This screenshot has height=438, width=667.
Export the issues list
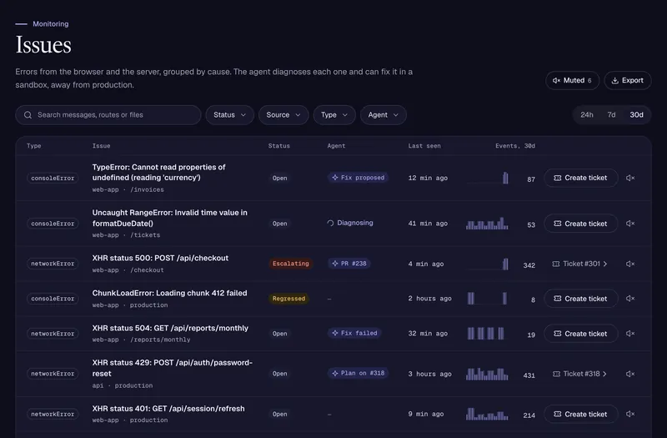coord(628,80)
